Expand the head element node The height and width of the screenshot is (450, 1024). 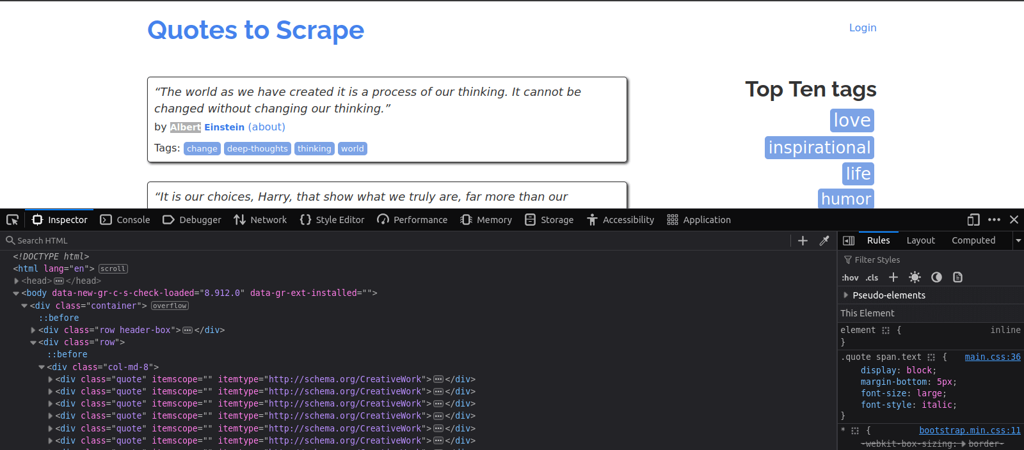(x=17, y=281)
